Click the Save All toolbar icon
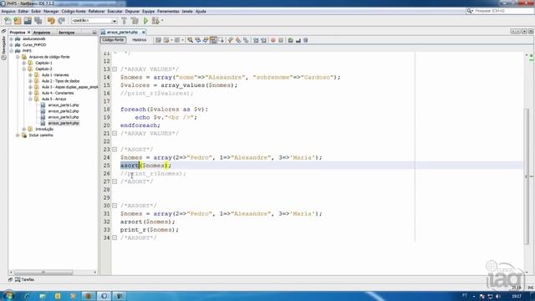The width and height of the screenshot is (535, 301). (x=38, y=21)
